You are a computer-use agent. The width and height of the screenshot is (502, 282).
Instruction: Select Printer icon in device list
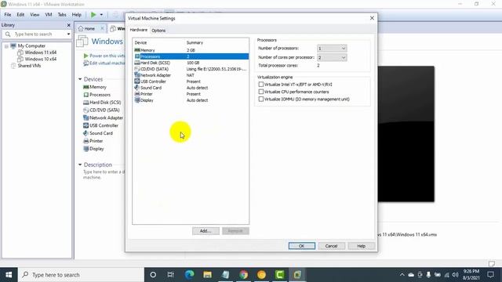coord(137,94)
